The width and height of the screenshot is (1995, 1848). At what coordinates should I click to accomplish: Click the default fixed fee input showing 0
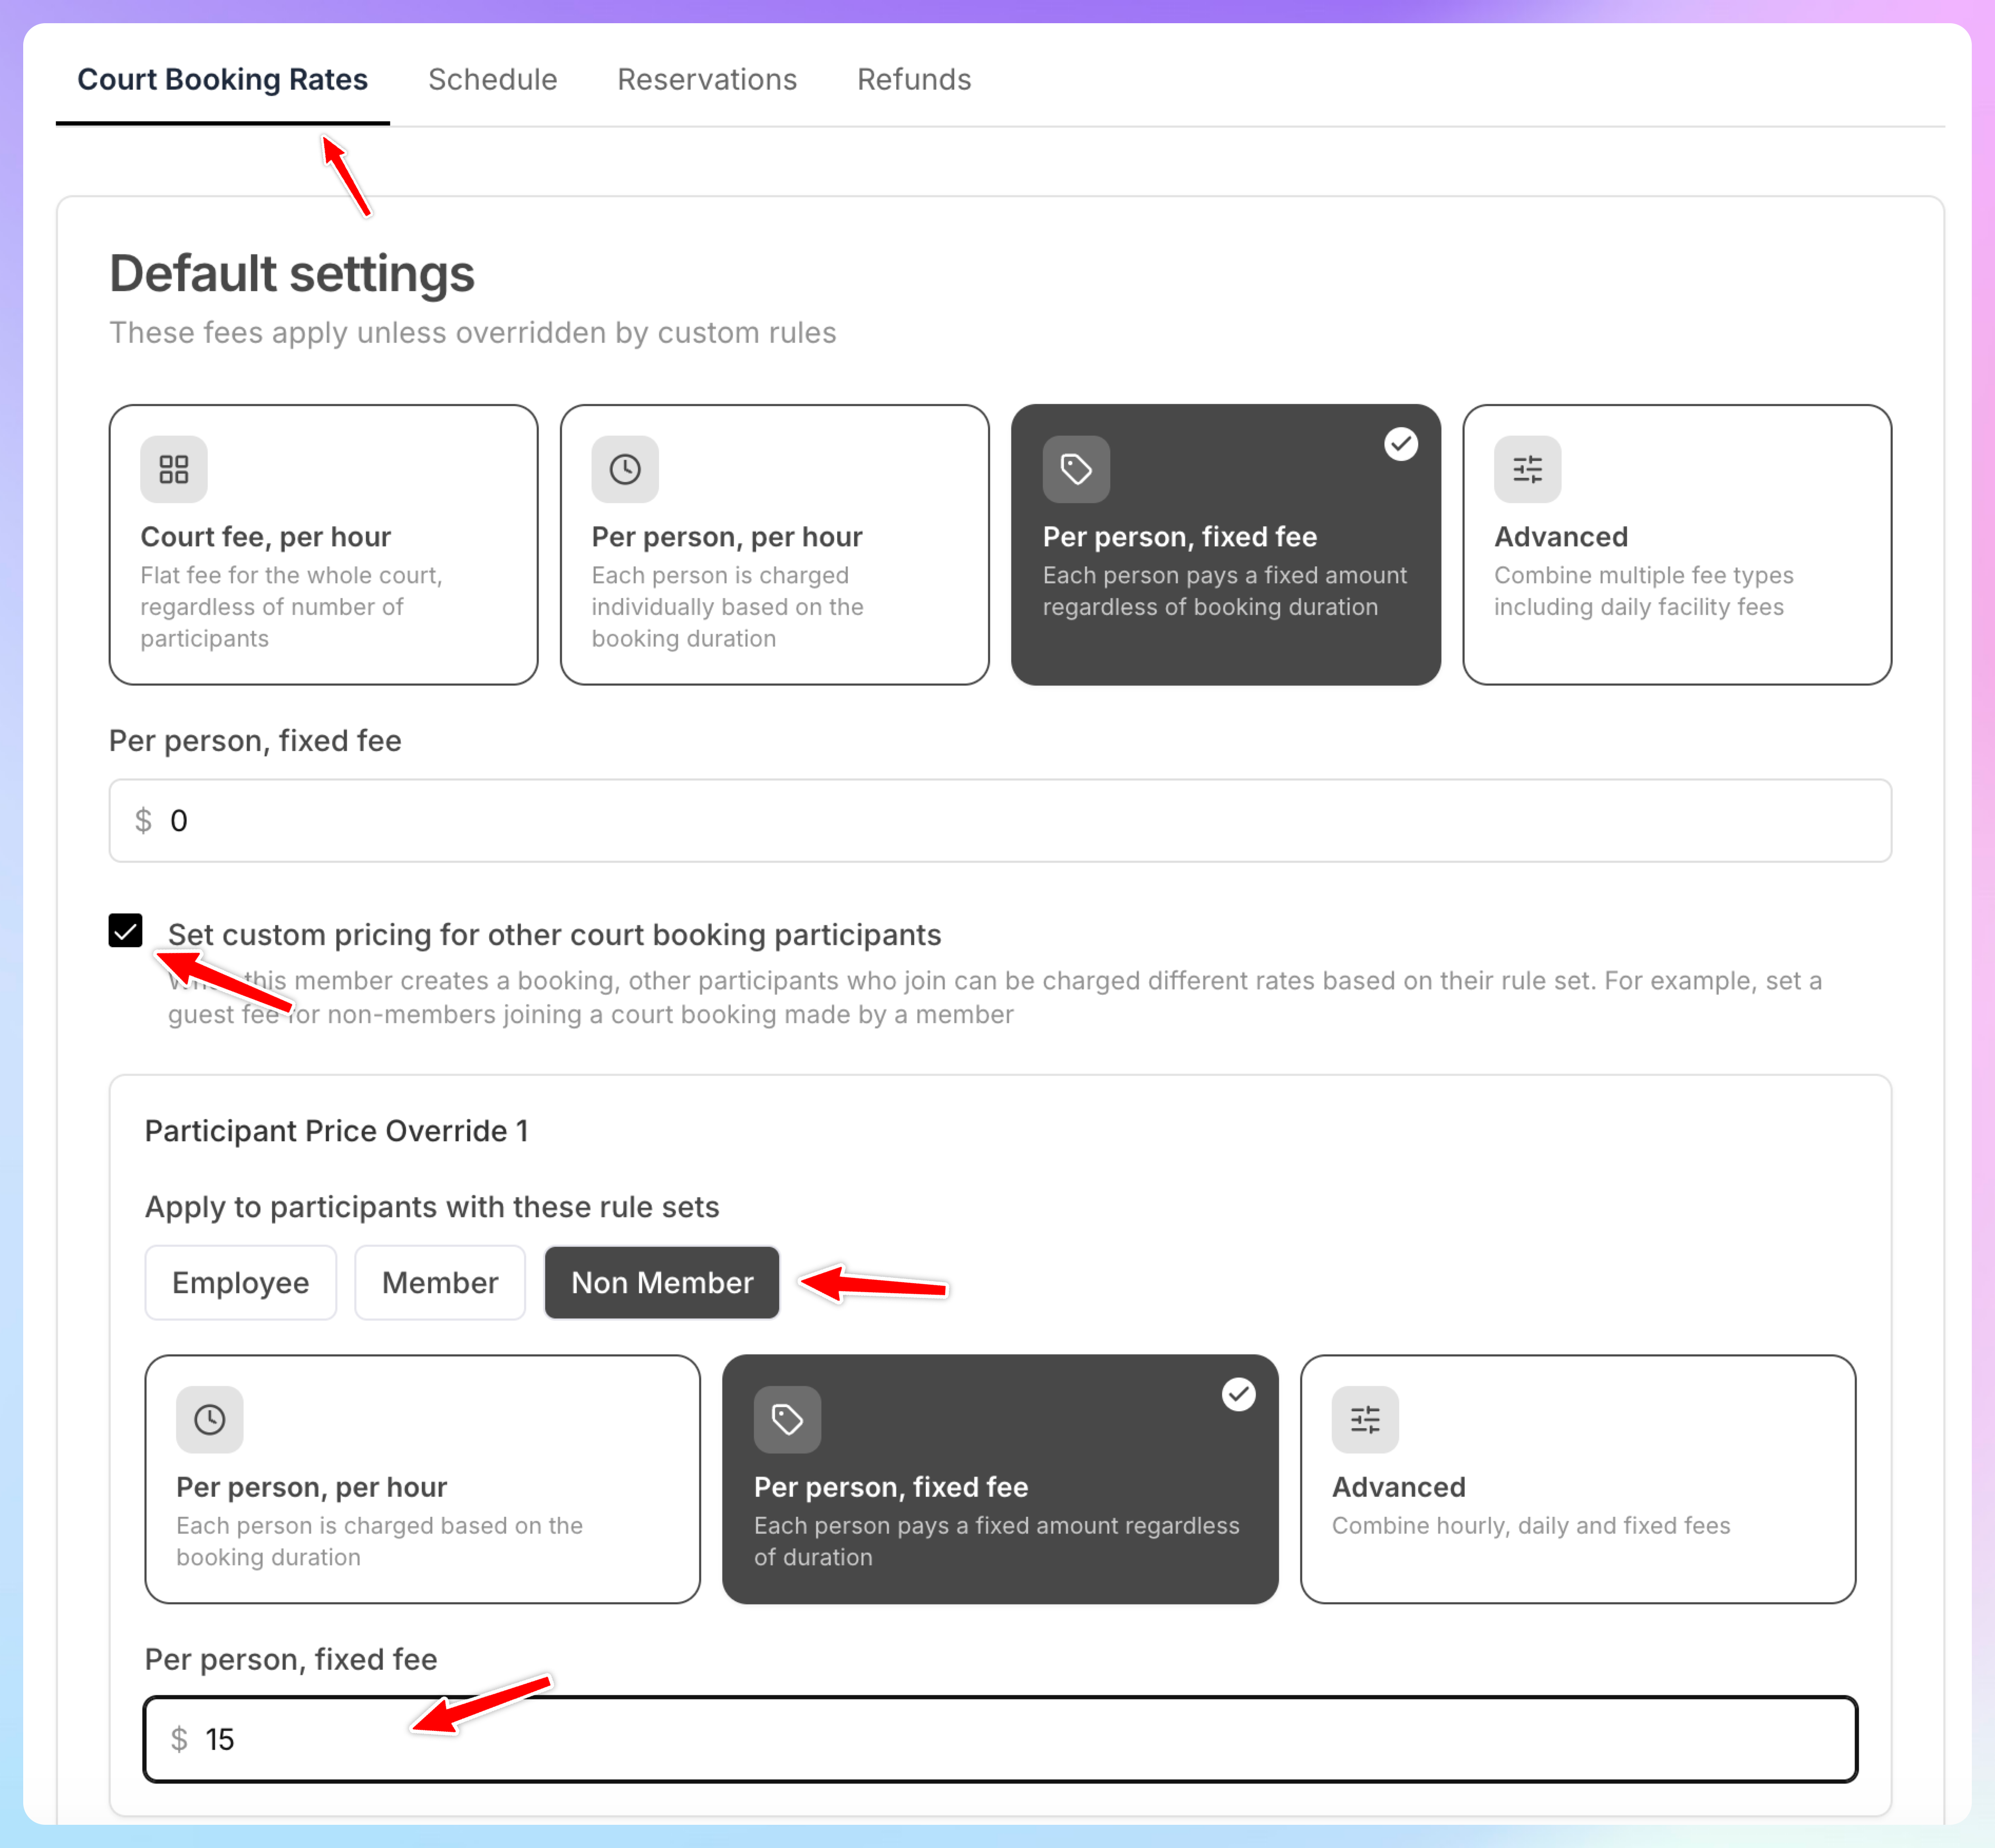(x=1001, y=821)
